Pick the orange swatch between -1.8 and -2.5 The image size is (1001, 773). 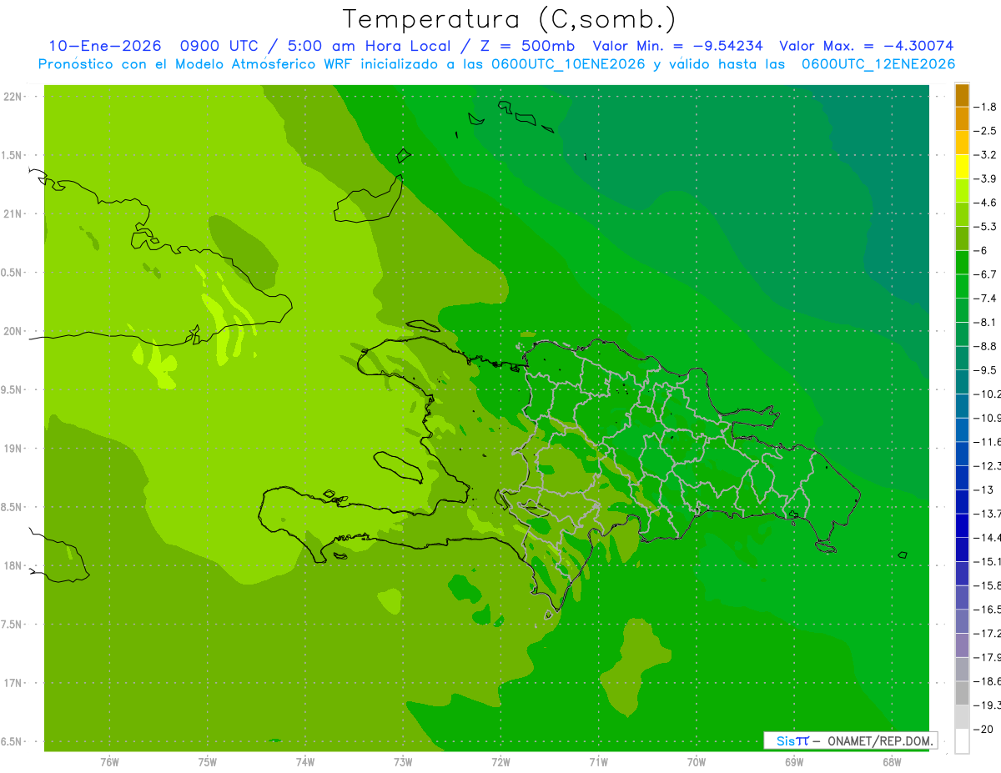963,119
